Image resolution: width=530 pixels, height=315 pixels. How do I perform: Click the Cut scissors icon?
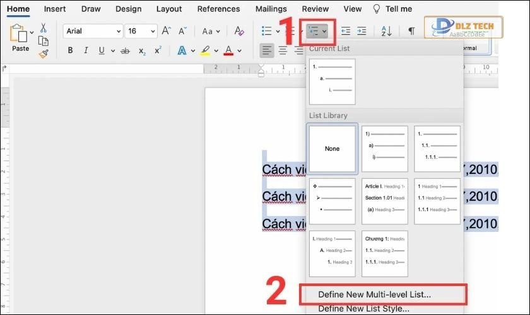point(43,28)
